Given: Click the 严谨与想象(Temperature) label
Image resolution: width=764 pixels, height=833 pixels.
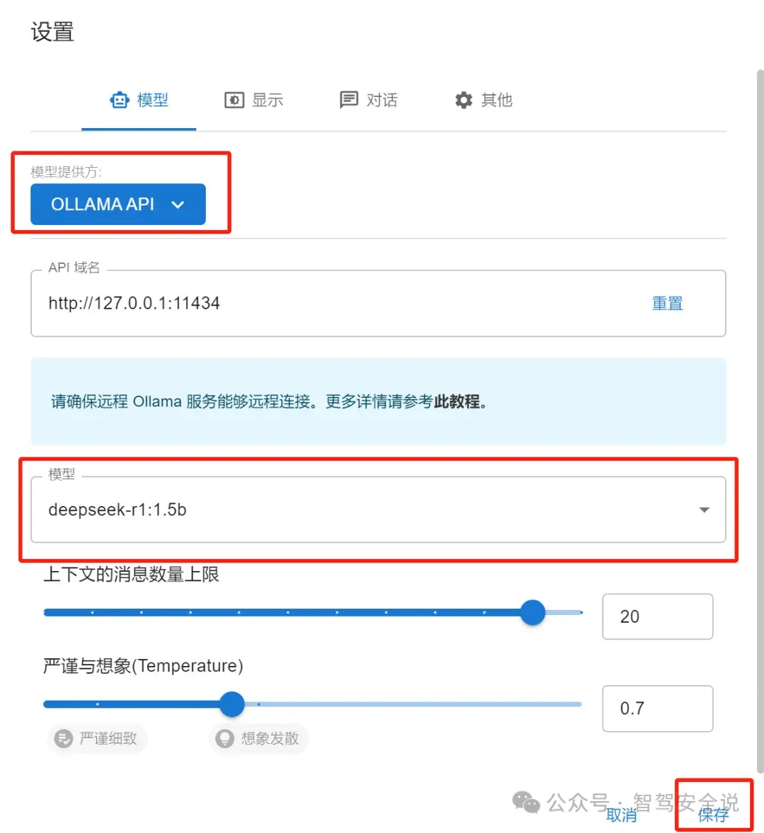Looking at the screenshot, I should 143,666.
